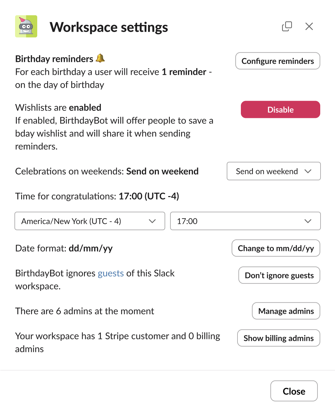Click the bell emoji next to Birthday reminders
Viewport: 335px width, 416px height.
tap(100, 58)
